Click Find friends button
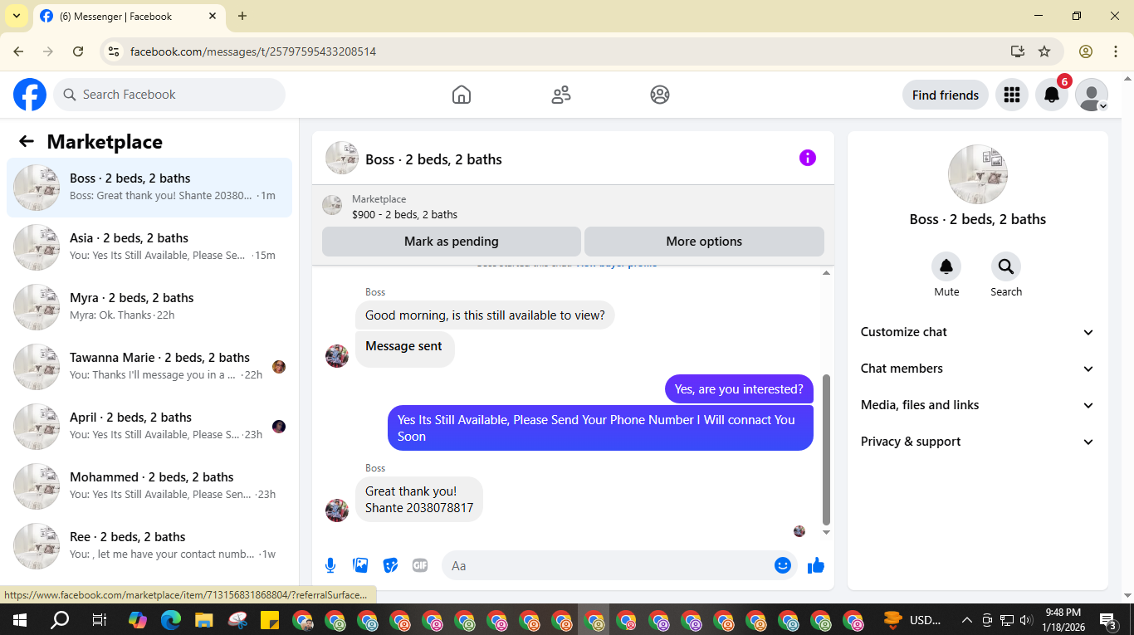1134x635 pixels. pyautogui.click(x=946, y=95)
